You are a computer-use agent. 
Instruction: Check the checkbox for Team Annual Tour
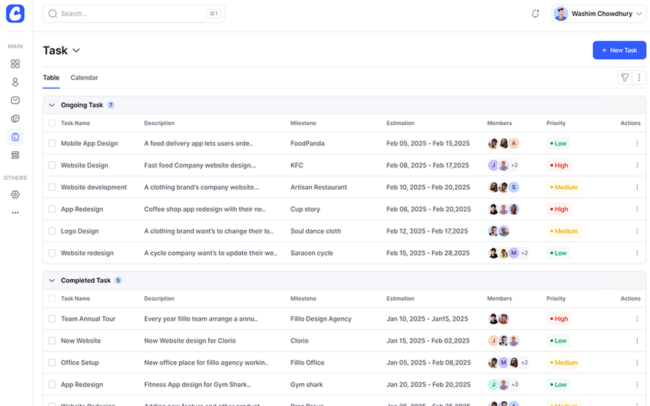click(x=52, y=319)
